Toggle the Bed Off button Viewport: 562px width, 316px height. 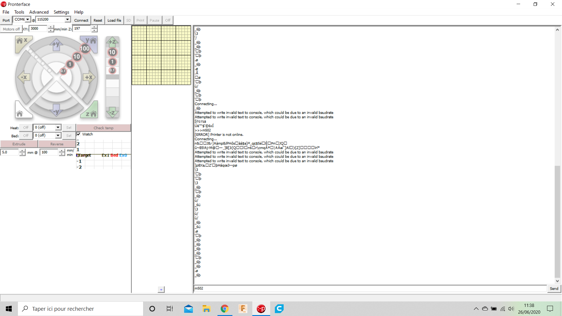(x=26, y=136)
